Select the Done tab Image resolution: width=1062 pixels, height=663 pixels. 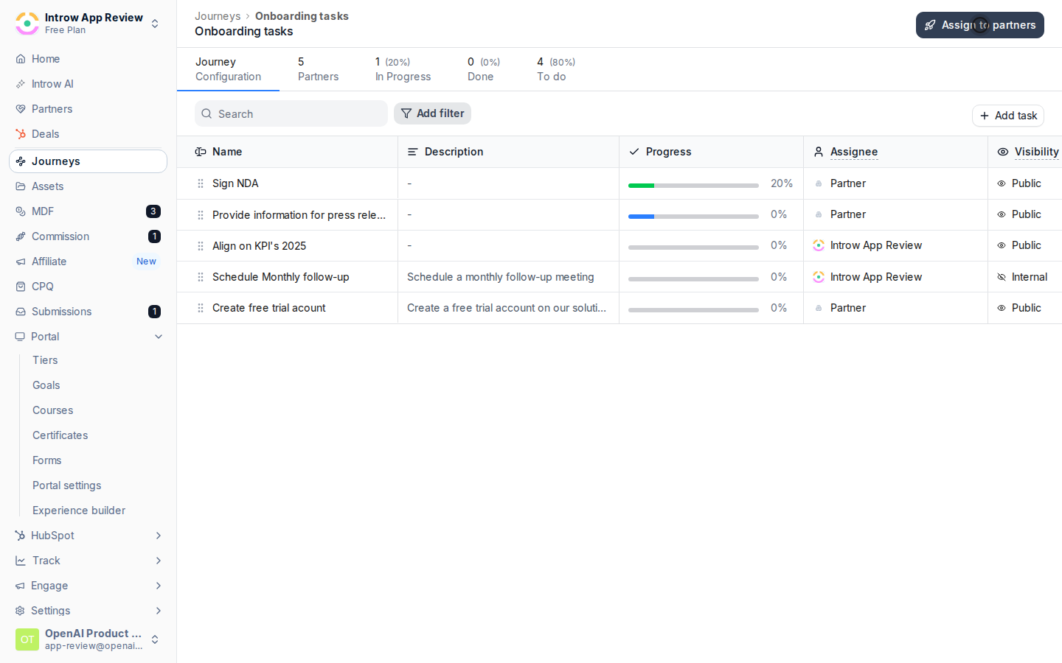[x=484, y=69]
